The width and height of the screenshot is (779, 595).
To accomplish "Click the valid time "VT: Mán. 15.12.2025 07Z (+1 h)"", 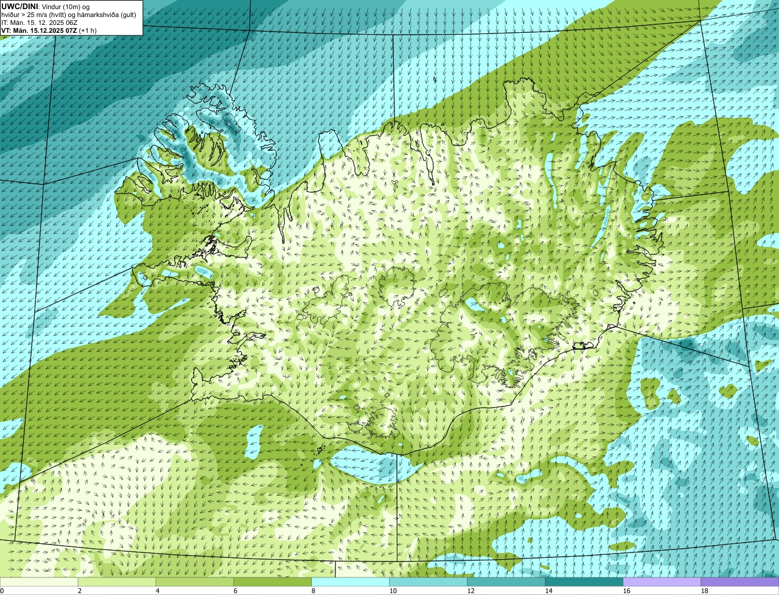I will click(x=49, y=30).
